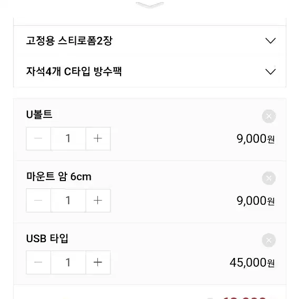299x299 pixels.
Task: Decrease USB 타입 quantity with minus
Action: point(38,262)
